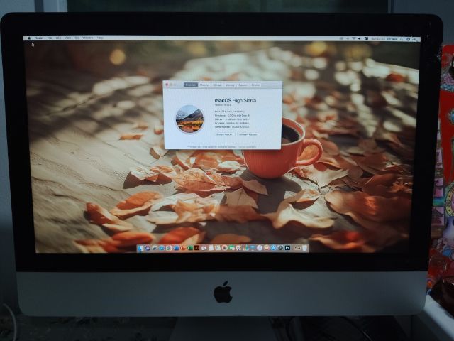Open Finder from the Dock
Image resolution: width=454 pixels, height=341 pixels.
click(140, 248)
